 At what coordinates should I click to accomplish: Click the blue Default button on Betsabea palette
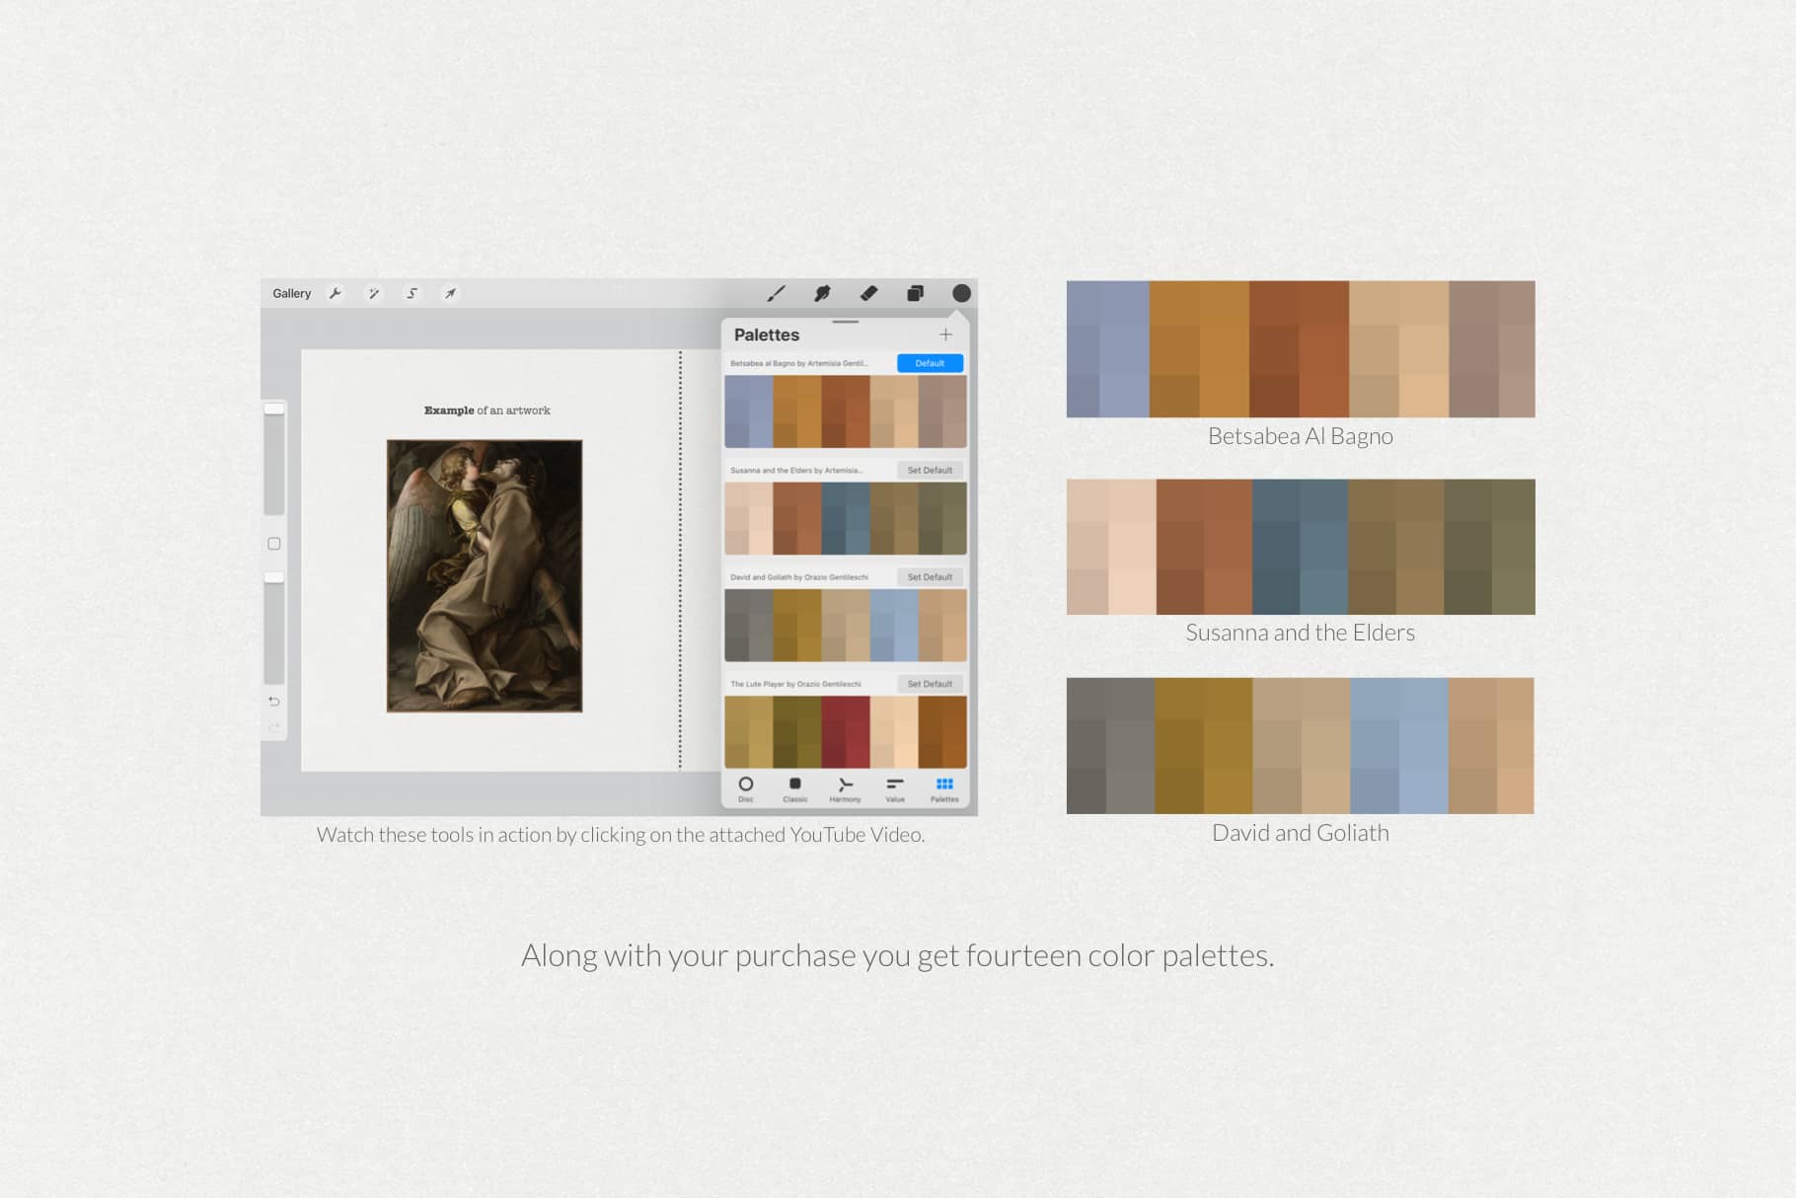(929, 363)
